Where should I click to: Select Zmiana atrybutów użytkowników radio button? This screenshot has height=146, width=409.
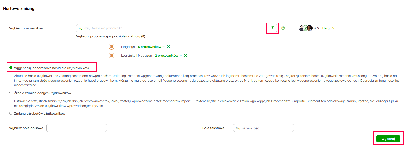tap(11, 113)
